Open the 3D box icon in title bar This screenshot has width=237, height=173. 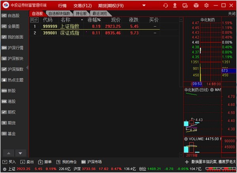(196, 6)
